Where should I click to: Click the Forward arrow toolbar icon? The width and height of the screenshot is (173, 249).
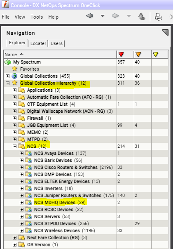[115, 16]
